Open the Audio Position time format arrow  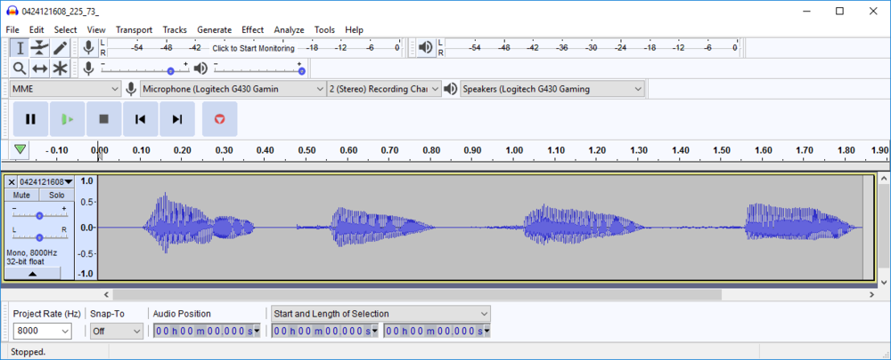pos(257,331)
